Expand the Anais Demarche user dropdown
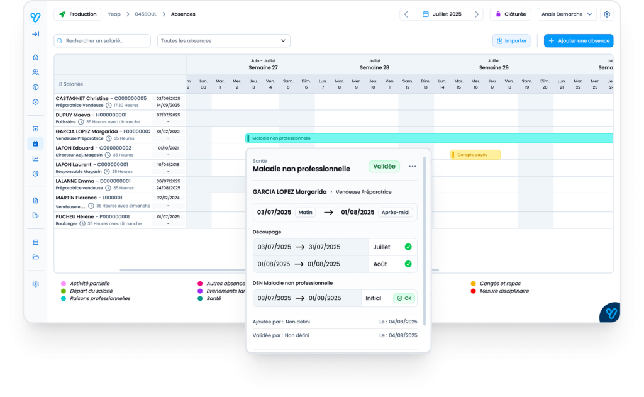 (567, 14)
